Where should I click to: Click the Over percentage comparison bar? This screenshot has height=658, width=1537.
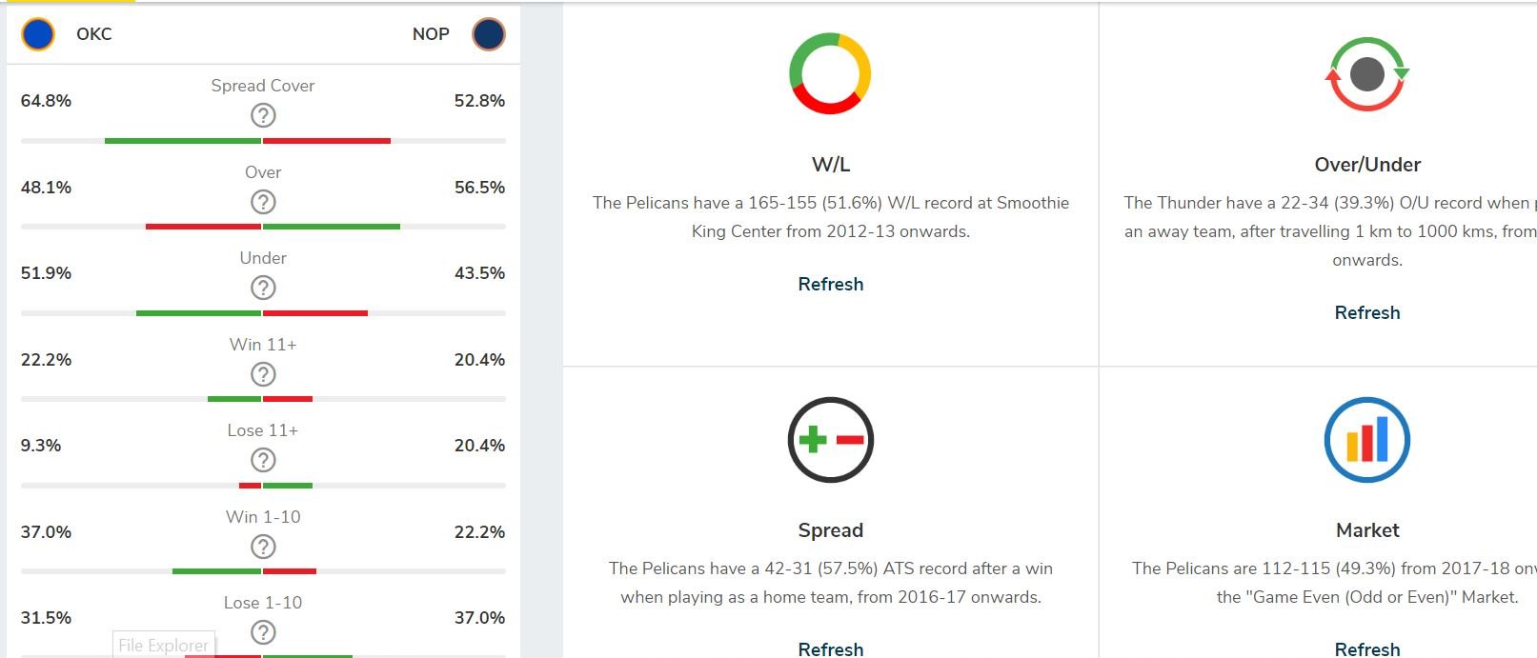coord(263,227)
